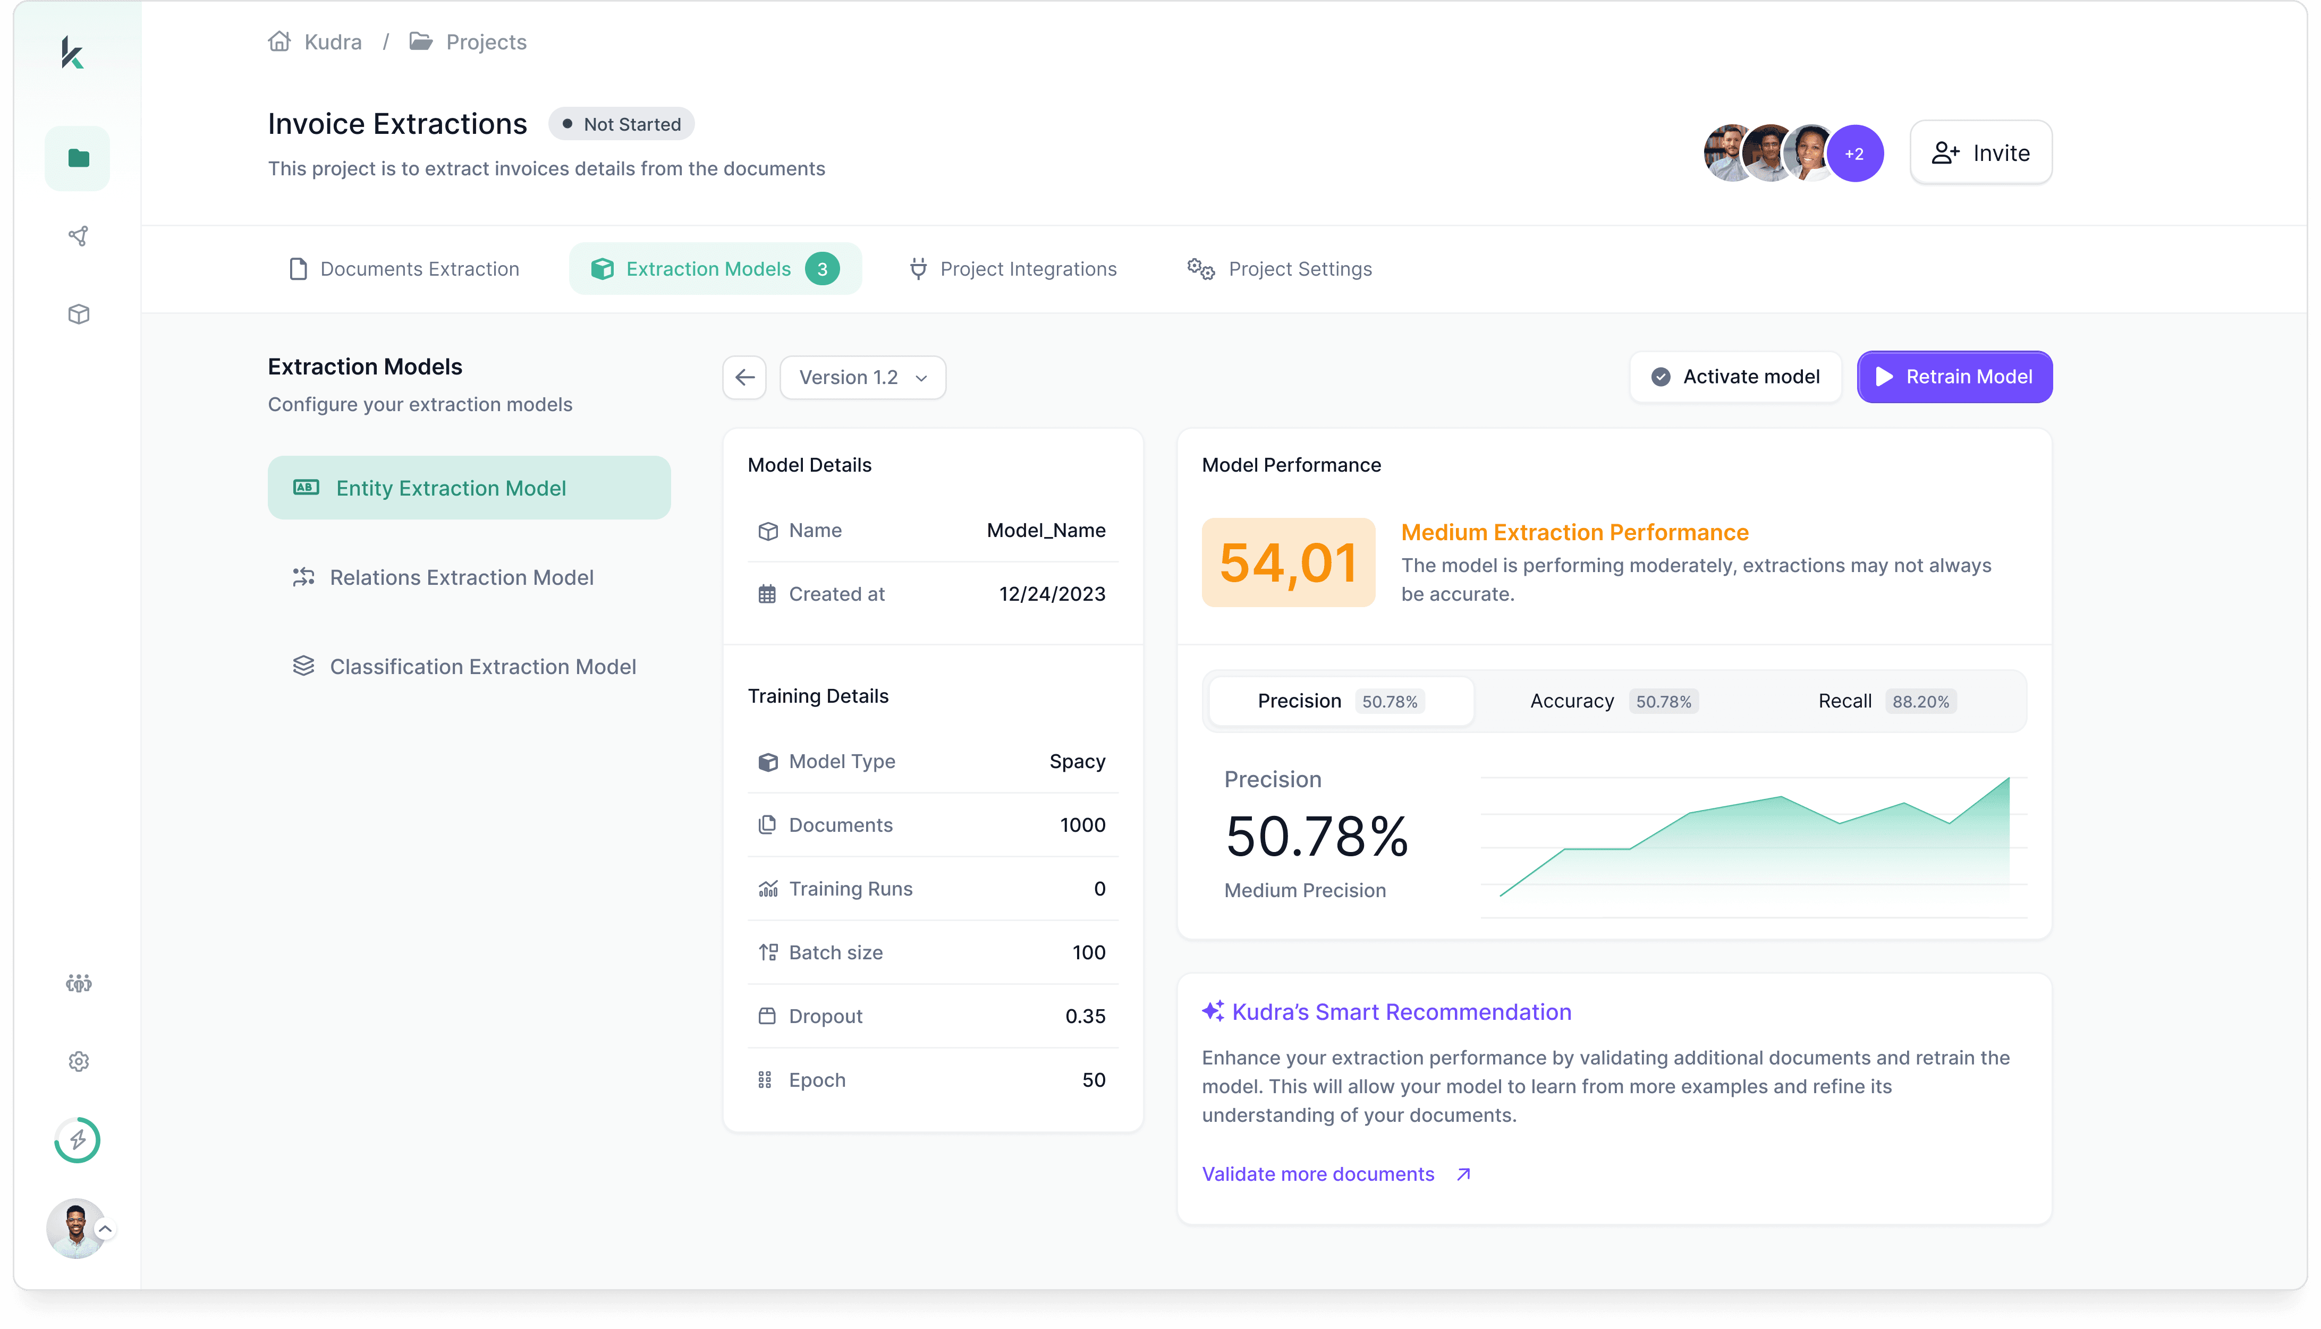Screen dimensions: 2321x1329
Task: Open the folder projects sidebar icon
Action: click(x=79, y=158)
